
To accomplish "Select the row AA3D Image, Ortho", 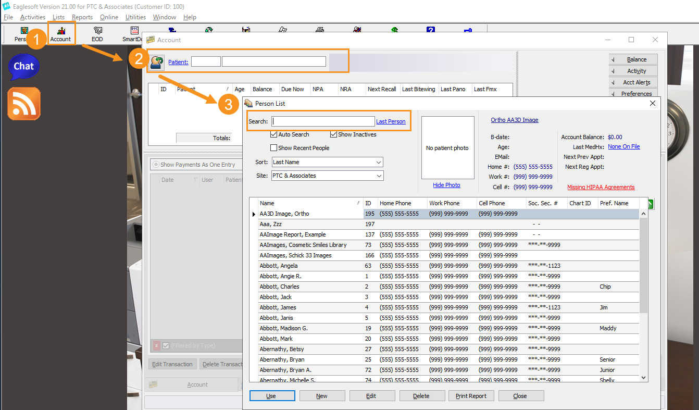I will click(448, 214).
